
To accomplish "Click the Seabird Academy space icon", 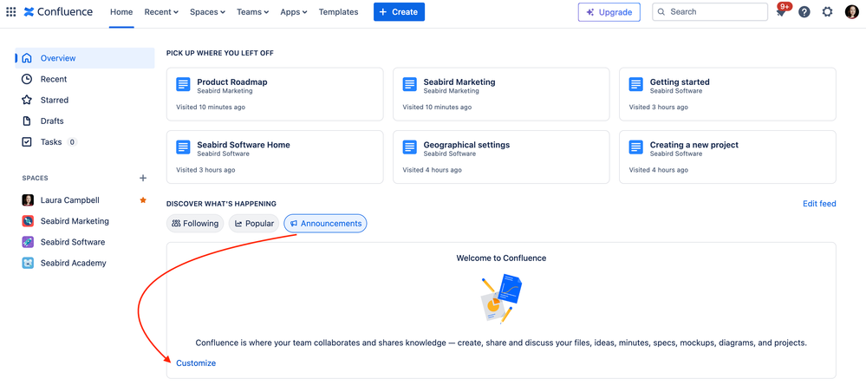I will [x=28, y=263].
